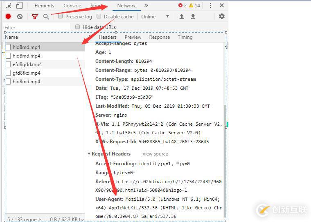This screenshot has height=222, width=311.
Task: Enable the Preserve log checkbox
Action: point(60,16)
